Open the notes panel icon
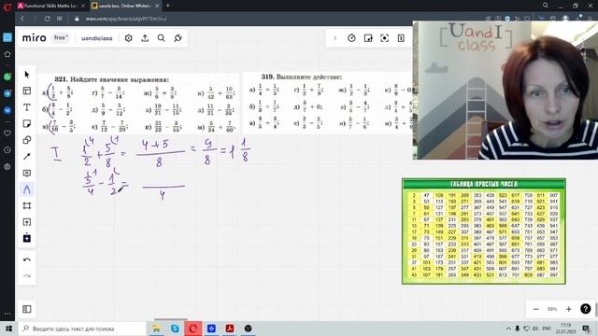 (x=401, y=38)
